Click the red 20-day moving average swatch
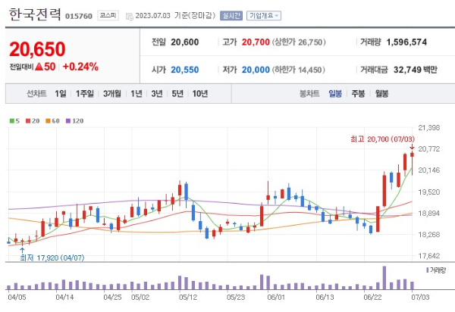455x312 pixels. coord(28,121)
